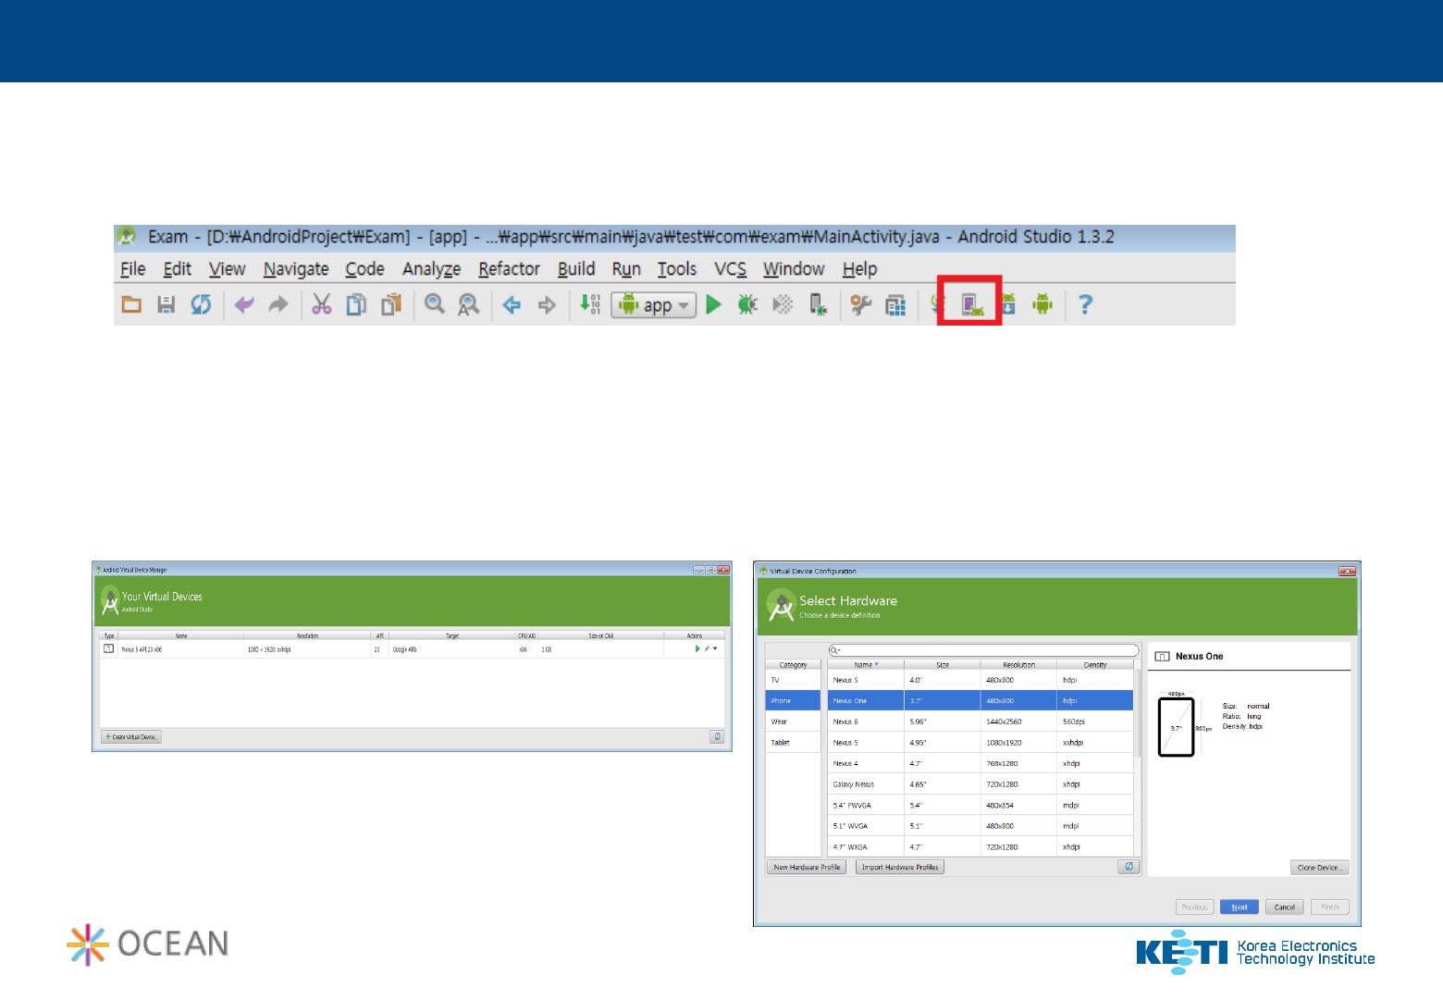Click the Find magnifier icon
The height and width of the screenshot is (999, 1443).
pyautogui.click(x=435, y=304)
